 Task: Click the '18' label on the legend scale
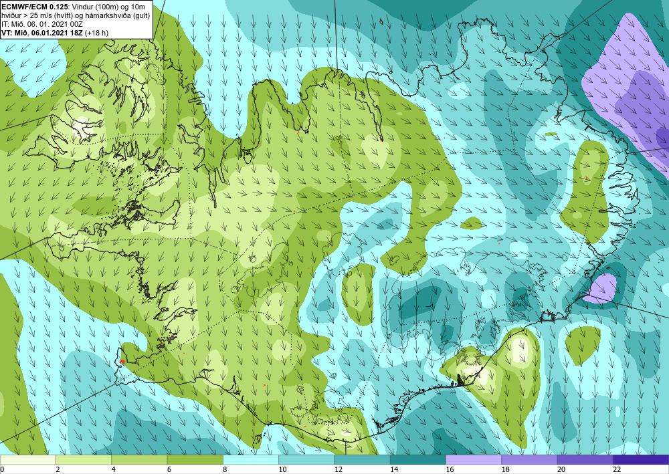(x=506, y=469)
